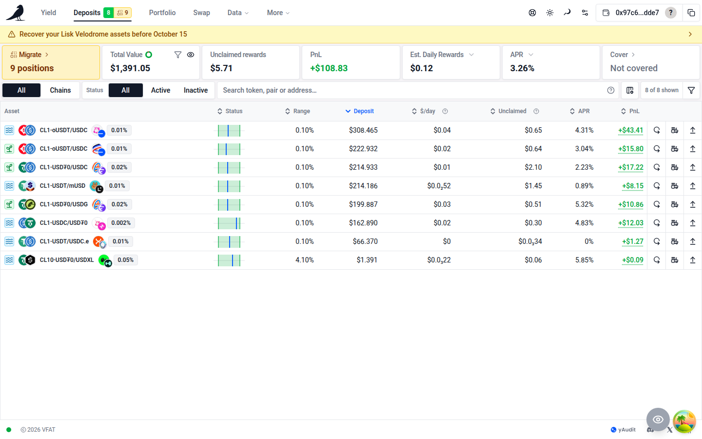Open the Swap tab

[201, 13]
